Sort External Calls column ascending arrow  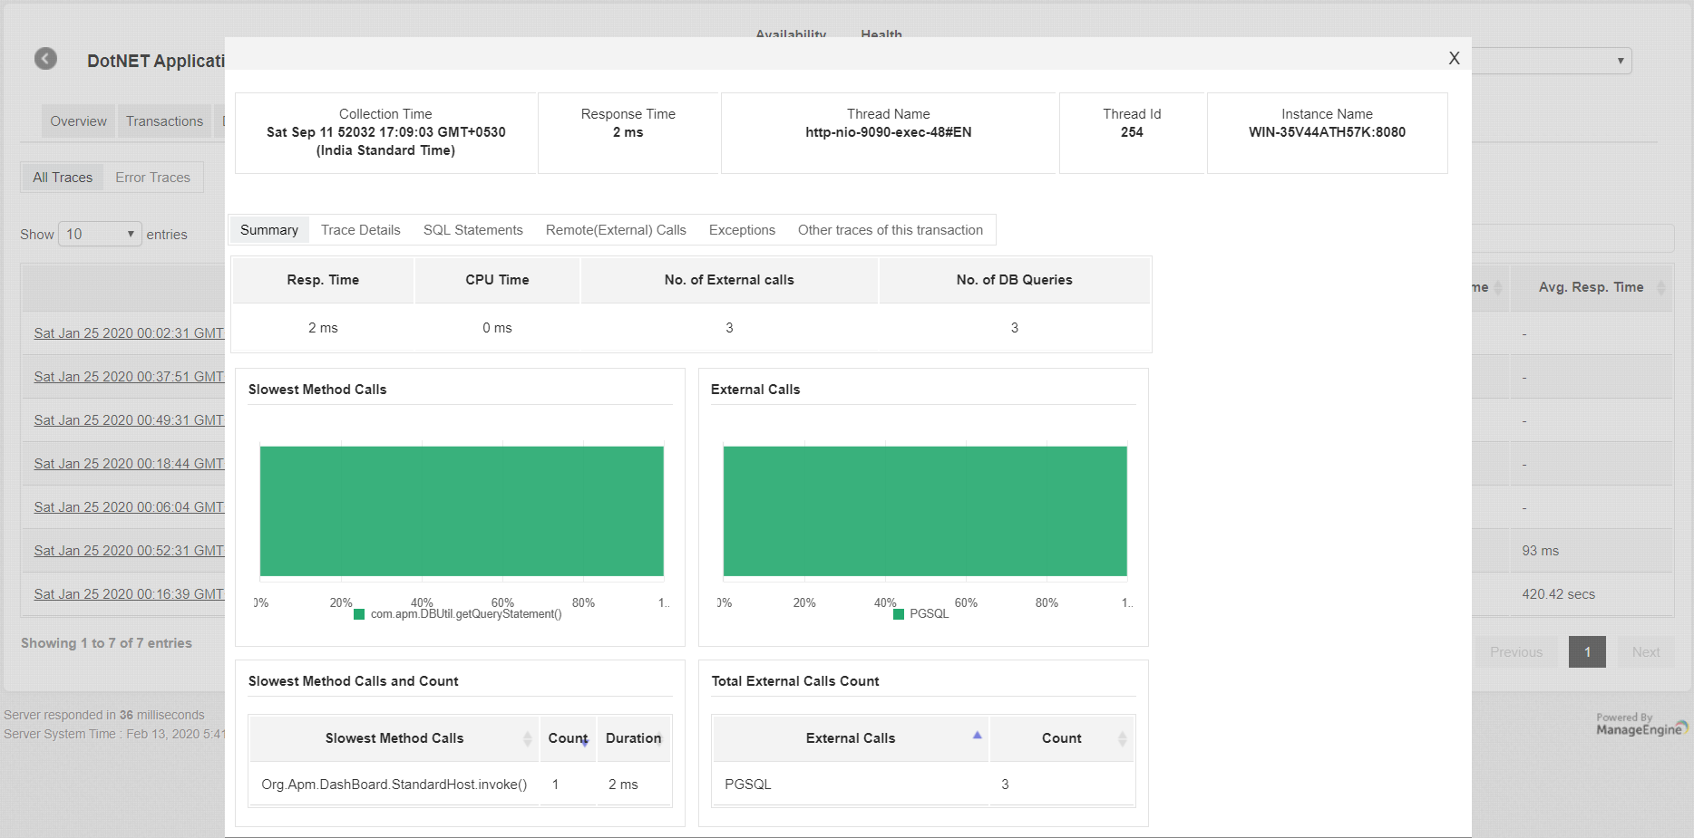(977, 736)
